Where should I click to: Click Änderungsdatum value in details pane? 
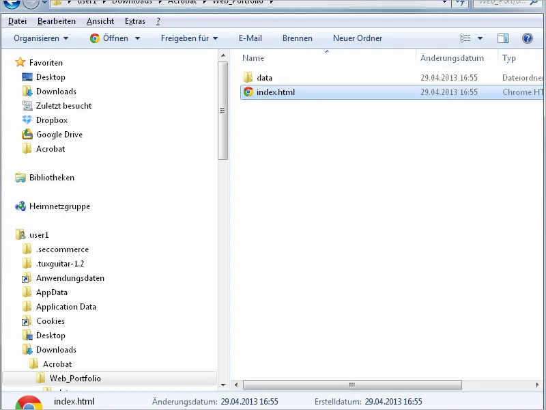coord(249,402)
